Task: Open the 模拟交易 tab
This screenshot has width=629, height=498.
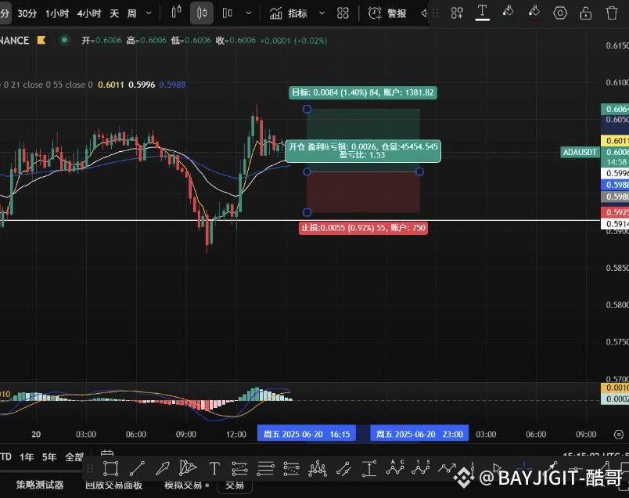Action: click(x=183, y=485)
